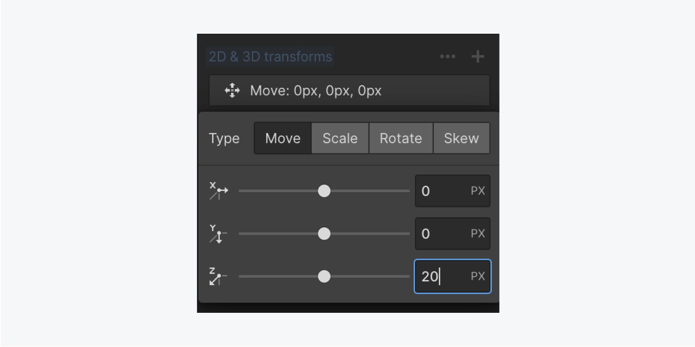Select the Scale transform type
695x347 pixels.
340,138
